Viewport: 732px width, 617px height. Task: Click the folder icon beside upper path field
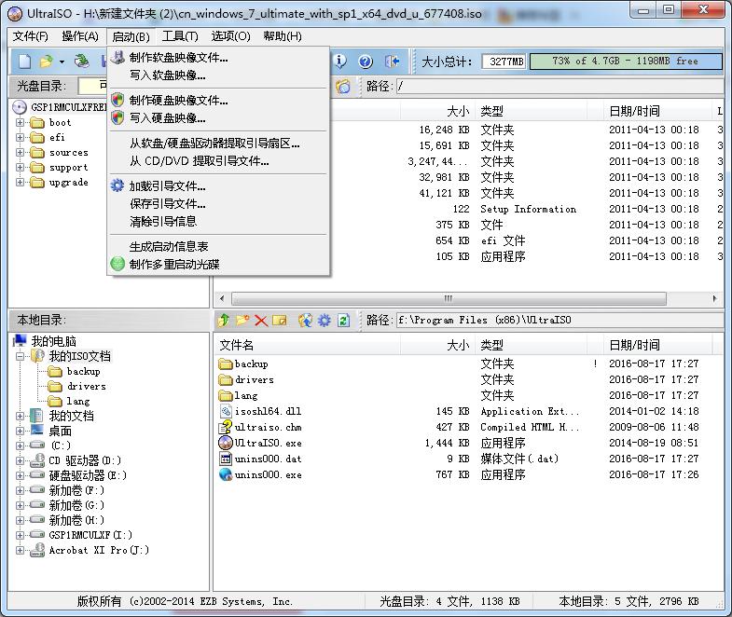point(343,87)
